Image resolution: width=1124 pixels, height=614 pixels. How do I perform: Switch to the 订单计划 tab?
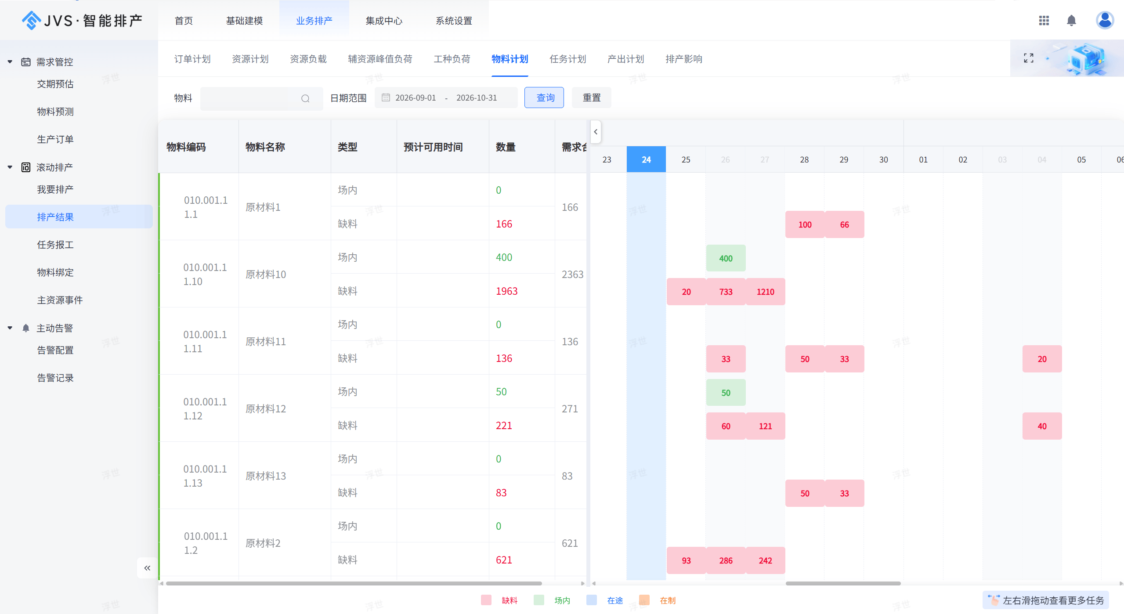[192, 59]
